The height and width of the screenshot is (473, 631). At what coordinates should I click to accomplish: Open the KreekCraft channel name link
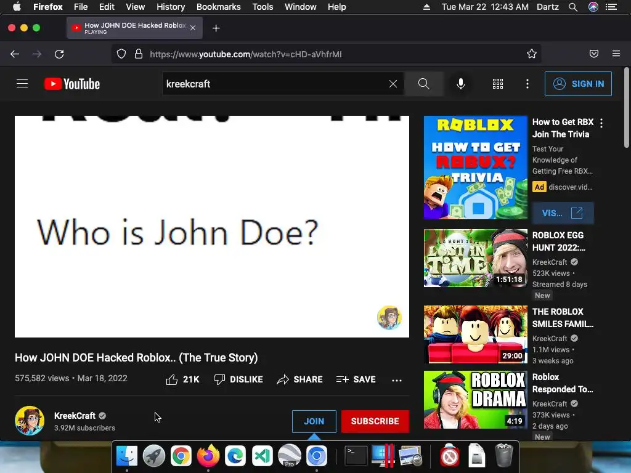coord(75,416)
